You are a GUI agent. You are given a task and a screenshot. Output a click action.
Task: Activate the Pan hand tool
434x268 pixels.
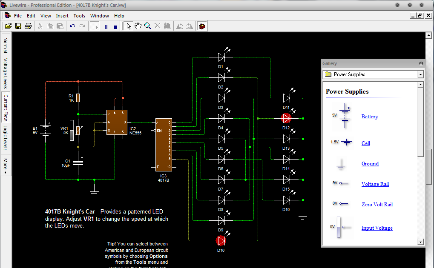click(138, 26)
